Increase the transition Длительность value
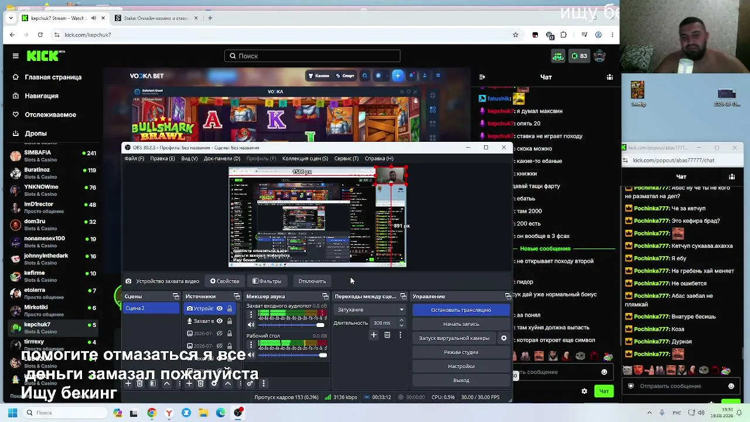 [x=401, y=321]
